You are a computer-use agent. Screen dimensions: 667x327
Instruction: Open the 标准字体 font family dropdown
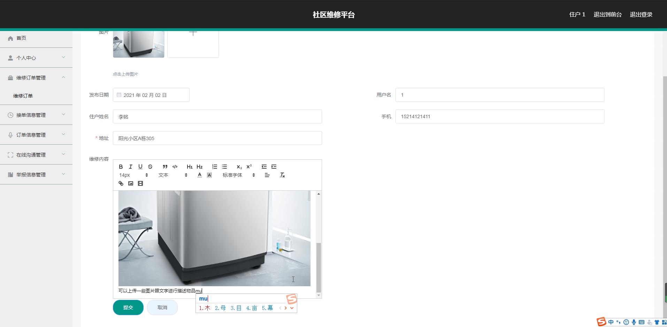[239, 175]
